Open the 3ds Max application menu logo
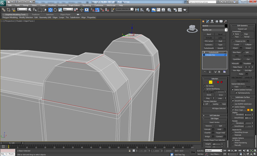 (x=3, y=3)
